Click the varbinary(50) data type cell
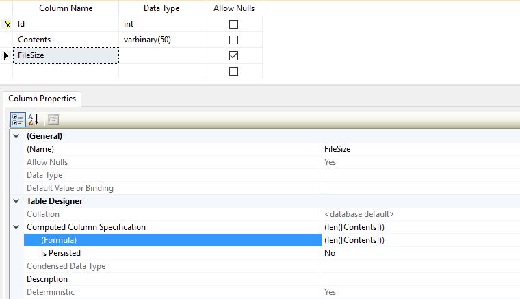The height and width of the screenshot is (299, 520). [x=161, y=40]
